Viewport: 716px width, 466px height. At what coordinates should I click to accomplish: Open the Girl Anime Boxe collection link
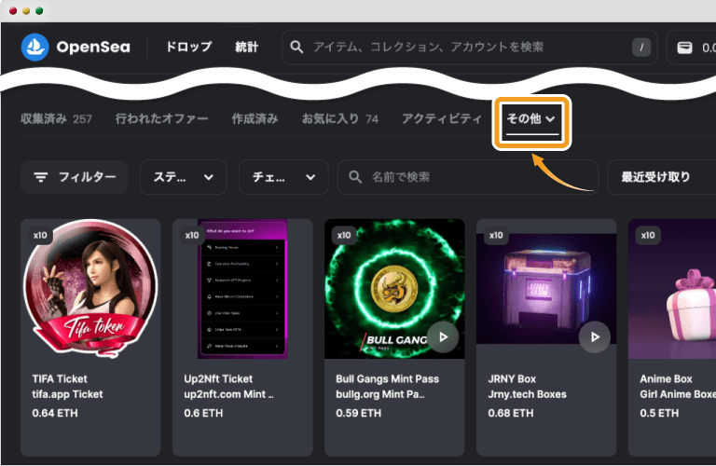[x=678, y=394]
